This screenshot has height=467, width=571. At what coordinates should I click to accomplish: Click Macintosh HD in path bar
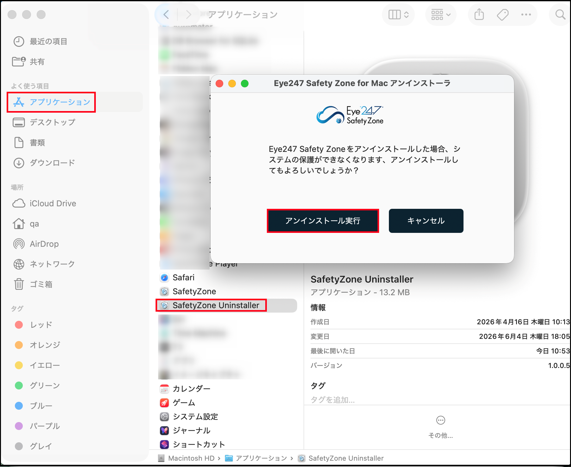coord(187,458)
